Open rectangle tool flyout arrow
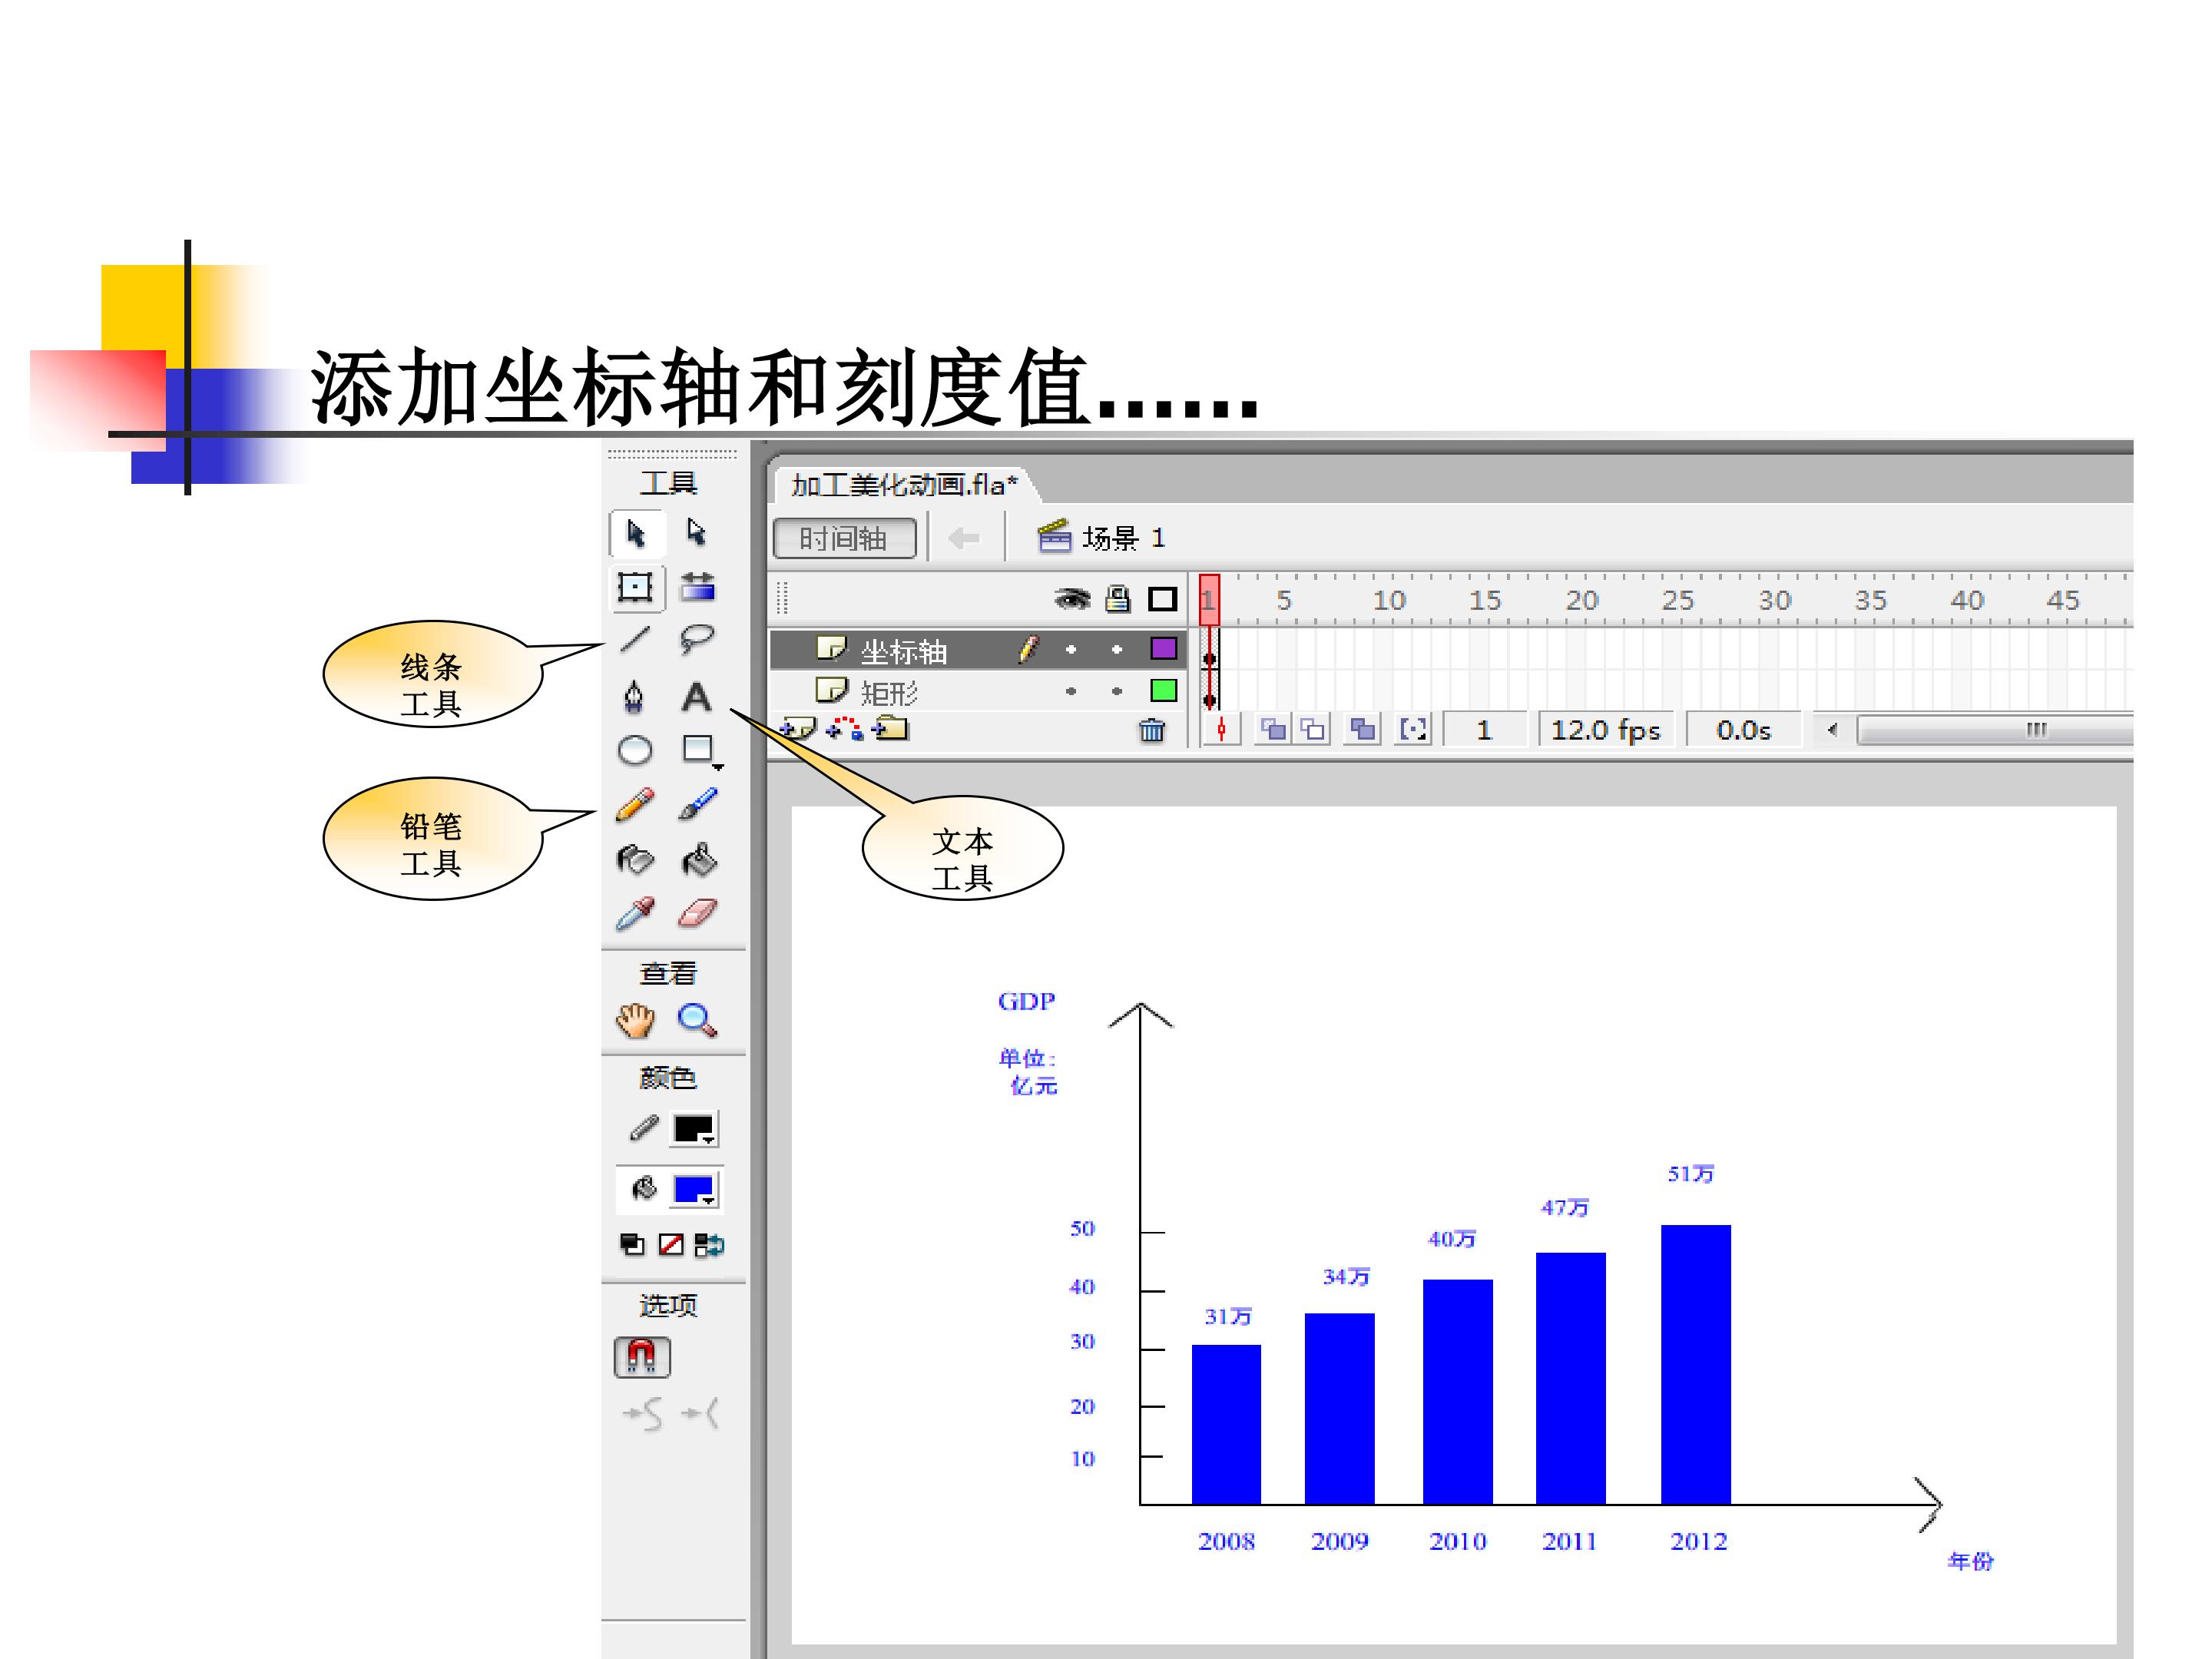The height and width of the screenshot is (1659, 2212). pyautogui.click(x=717, y=767)
